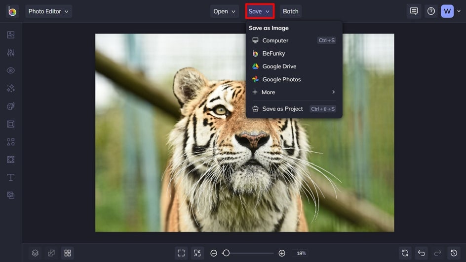Click the W user avatar

447,11
